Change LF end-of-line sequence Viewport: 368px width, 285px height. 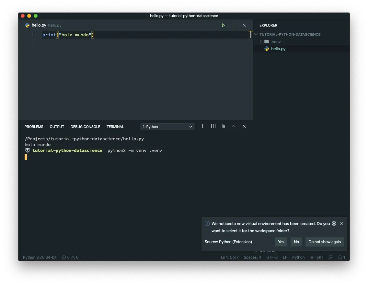tap(285, 257)
